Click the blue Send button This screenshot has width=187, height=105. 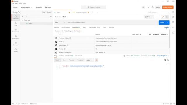coord(162,23)
